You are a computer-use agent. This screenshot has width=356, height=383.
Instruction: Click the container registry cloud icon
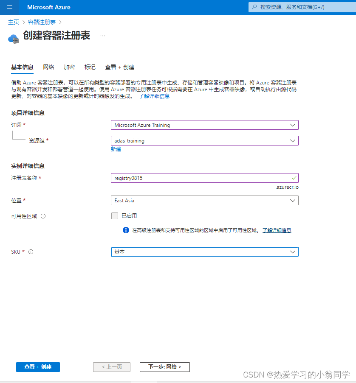[x=14, y=39]
